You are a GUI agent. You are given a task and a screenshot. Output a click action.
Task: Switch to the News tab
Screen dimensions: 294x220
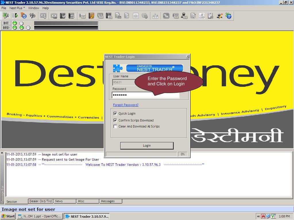[x=64, y=201]
